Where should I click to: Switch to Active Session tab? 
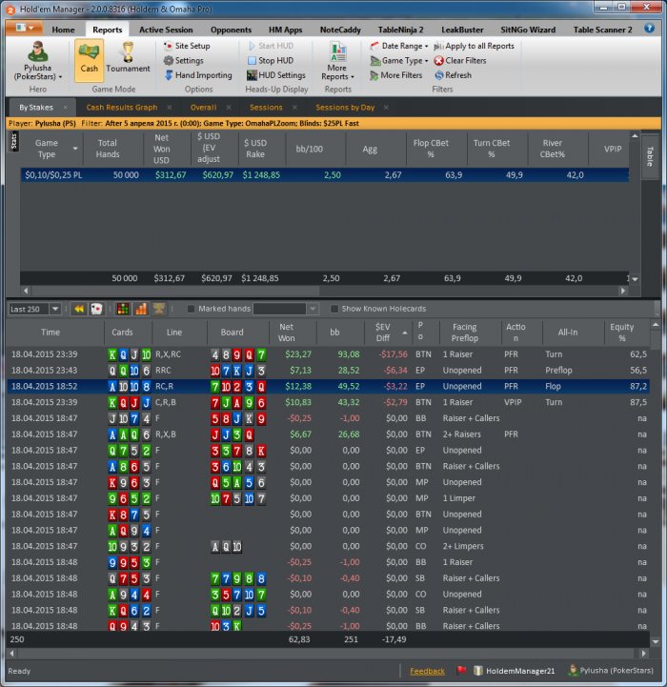[166, 30]
